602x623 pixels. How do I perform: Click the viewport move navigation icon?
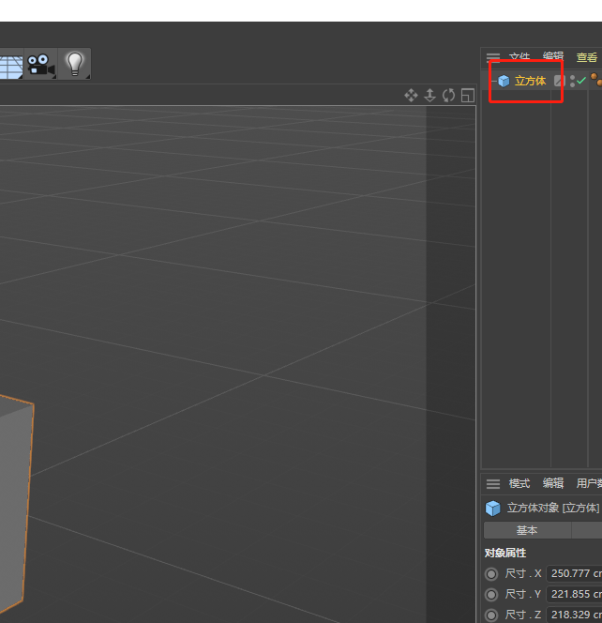[411, 96]
